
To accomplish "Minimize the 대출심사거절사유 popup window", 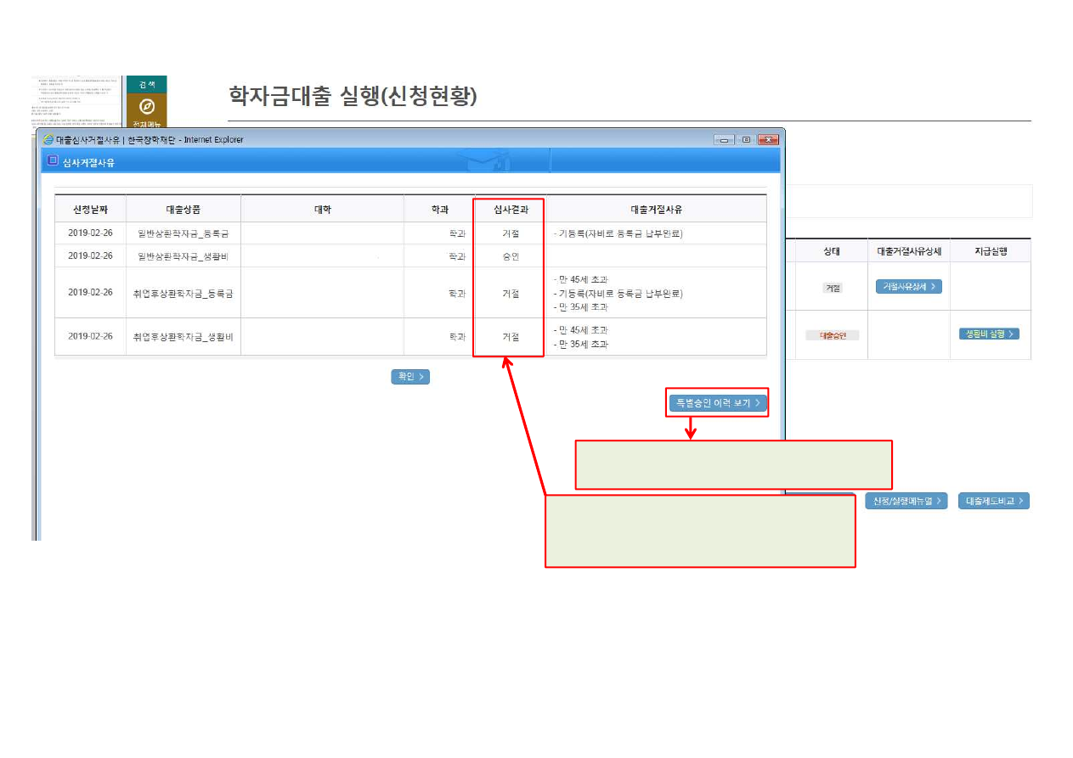I will 724,139.
